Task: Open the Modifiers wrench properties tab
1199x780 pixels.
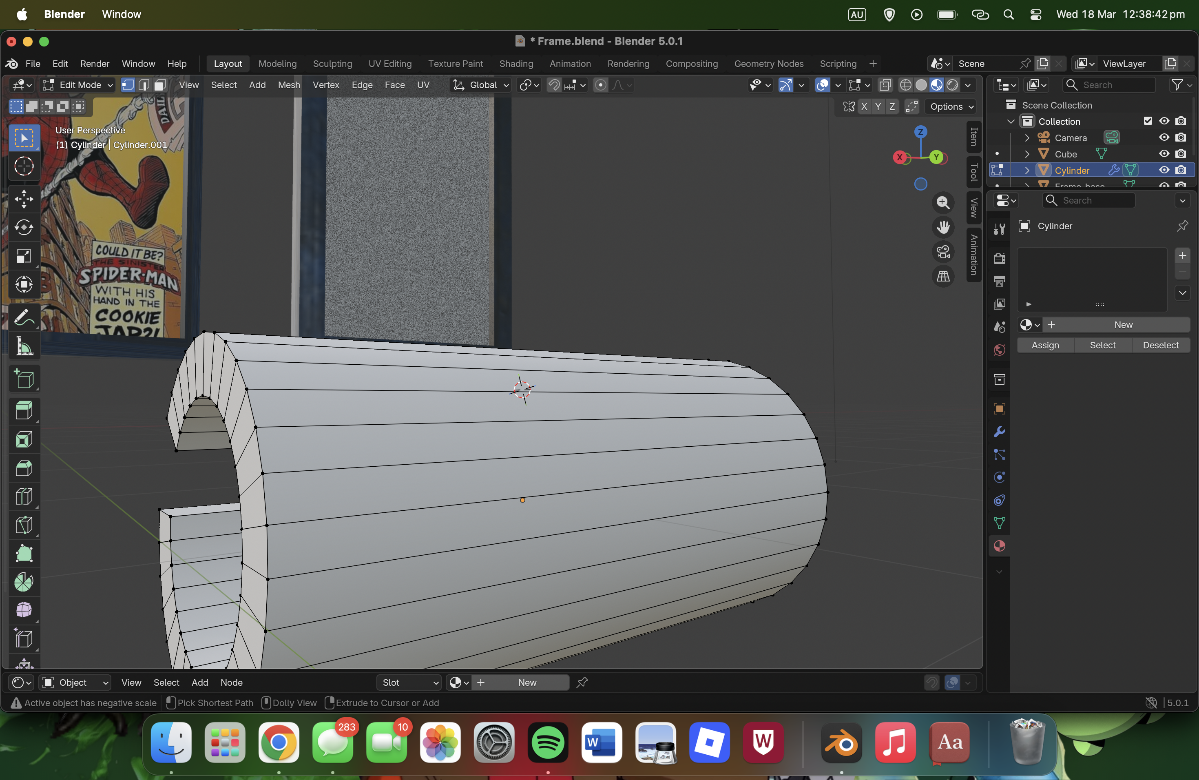Action: [x=1000, y=432]
